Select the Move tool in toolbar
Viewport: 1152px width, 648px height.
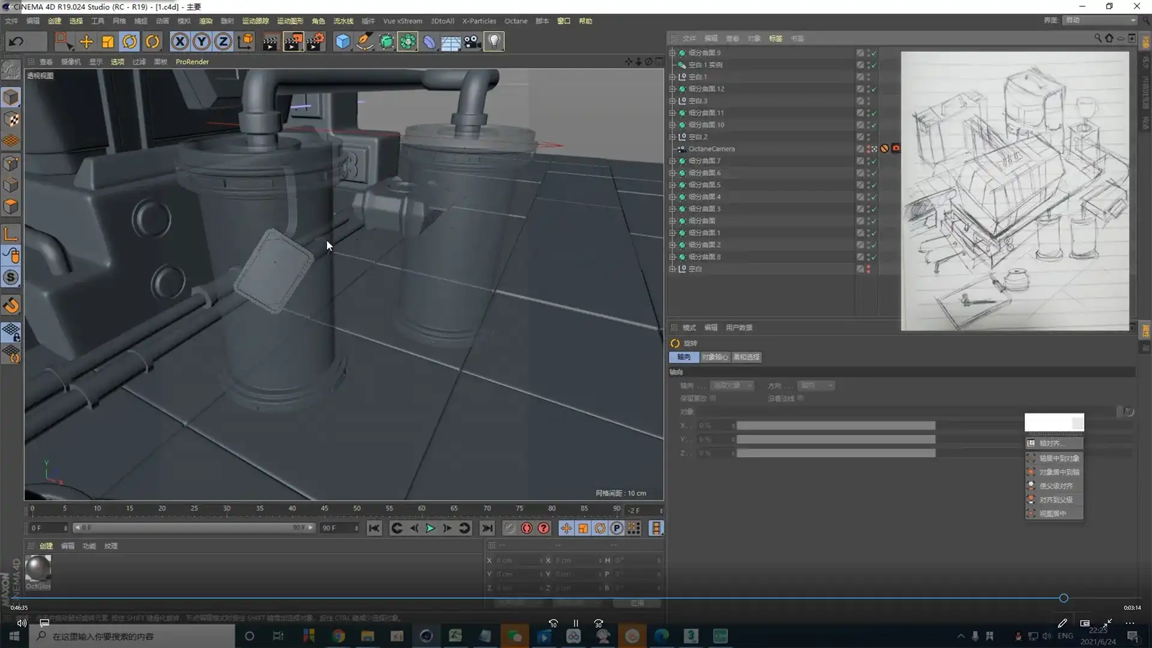pyautogui.click(x=86, y=41)
